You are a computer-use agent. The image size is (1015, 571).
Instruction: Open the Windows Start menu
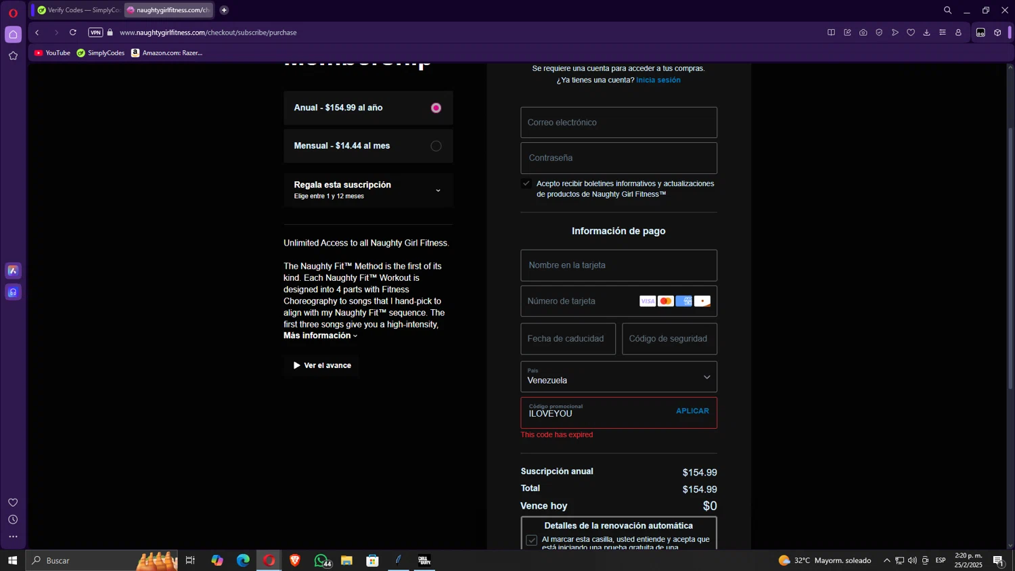(x=12, y=560)
